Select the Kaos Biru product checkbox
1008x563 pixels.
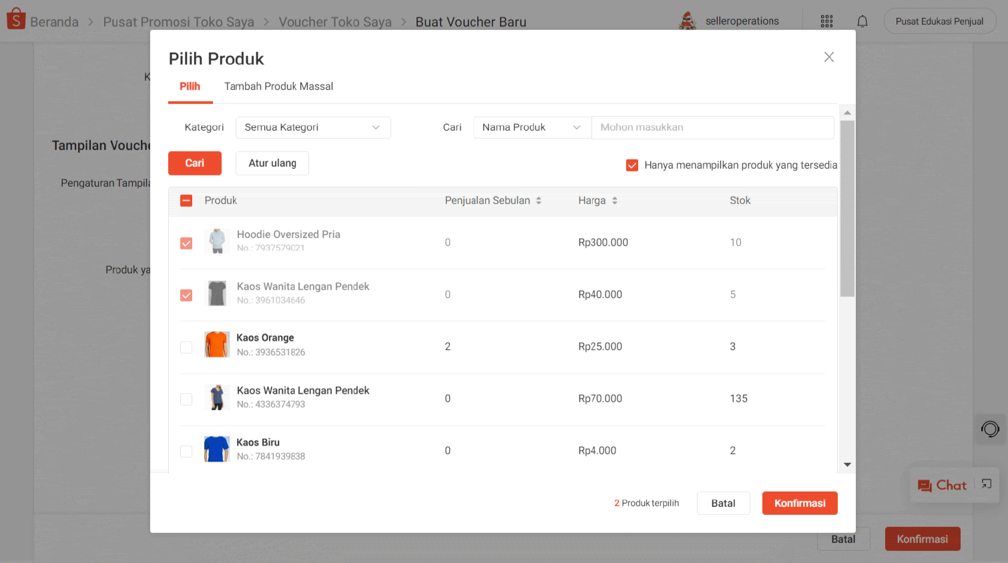[x=186, y=452]
